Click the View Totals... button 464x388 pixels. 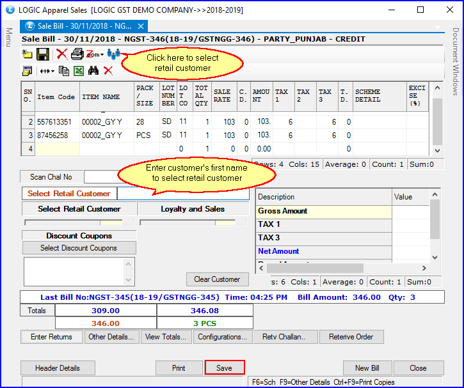click(166, 337)
